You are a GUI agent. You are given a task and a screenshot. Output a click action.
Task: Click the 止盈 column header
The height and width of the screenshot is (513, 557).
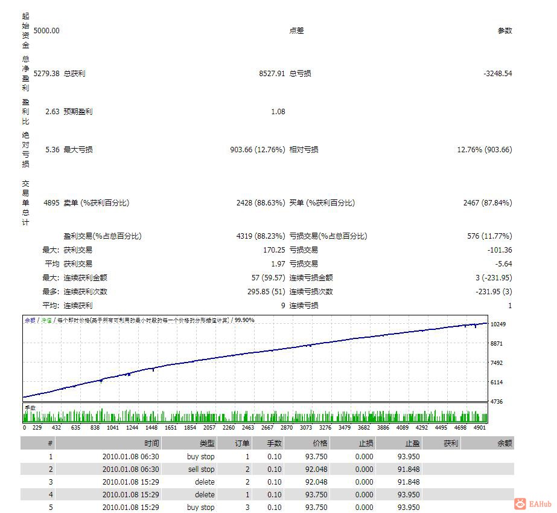412,443
